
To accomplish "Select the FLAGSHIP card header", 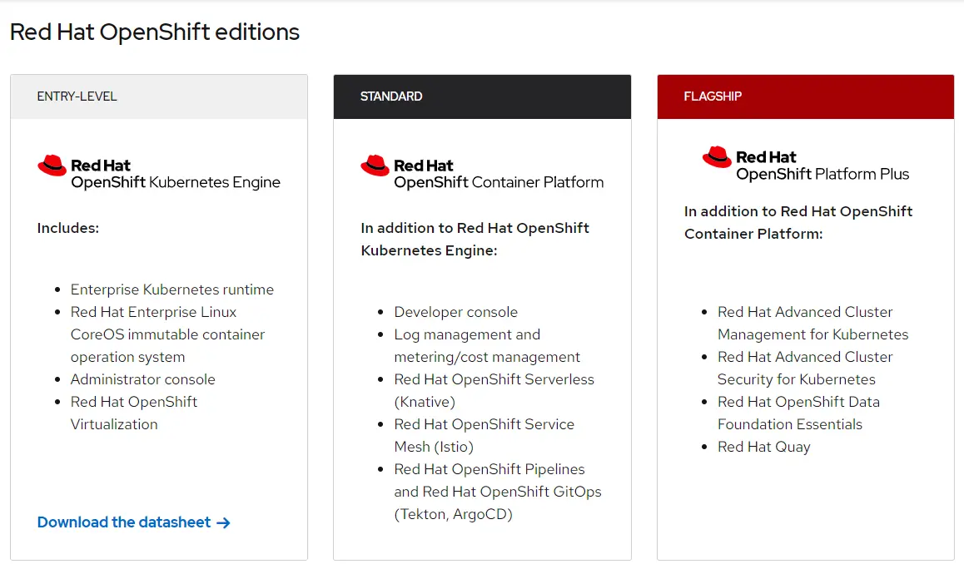I will (x=805, y=96).
